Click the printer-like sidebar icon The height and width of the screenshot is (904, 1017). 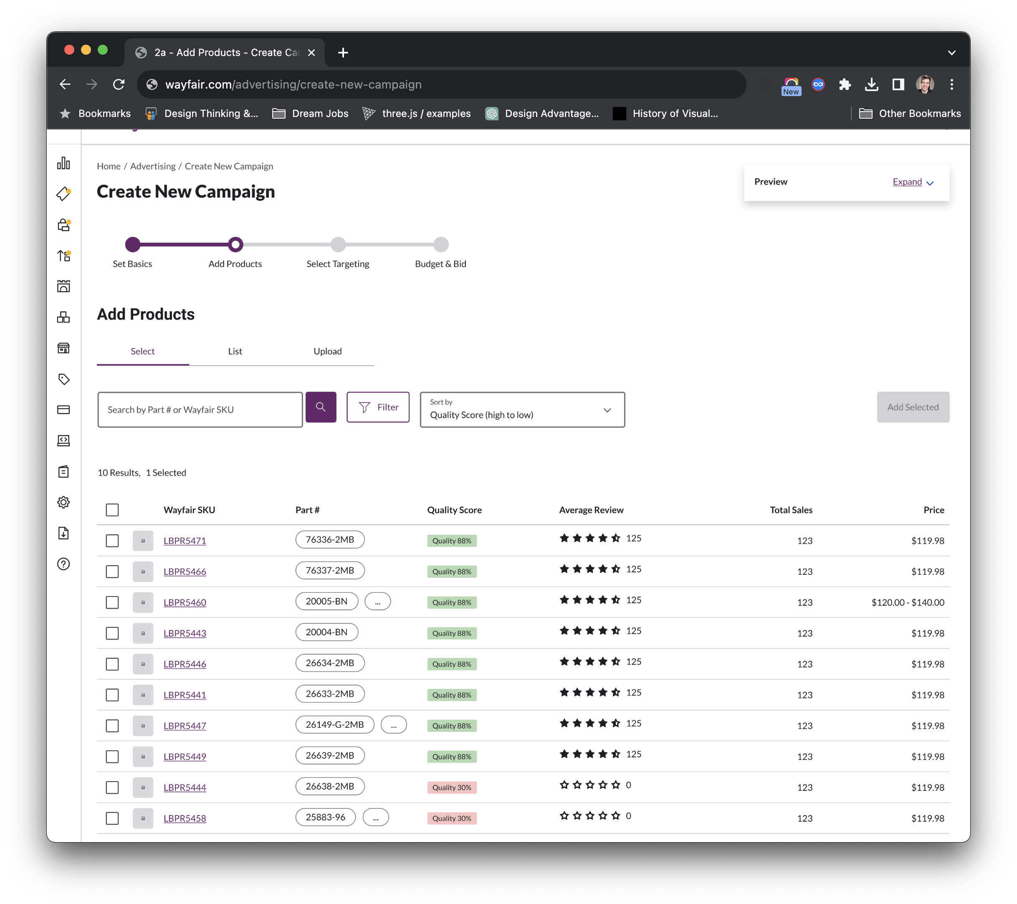tap(64, 225)
